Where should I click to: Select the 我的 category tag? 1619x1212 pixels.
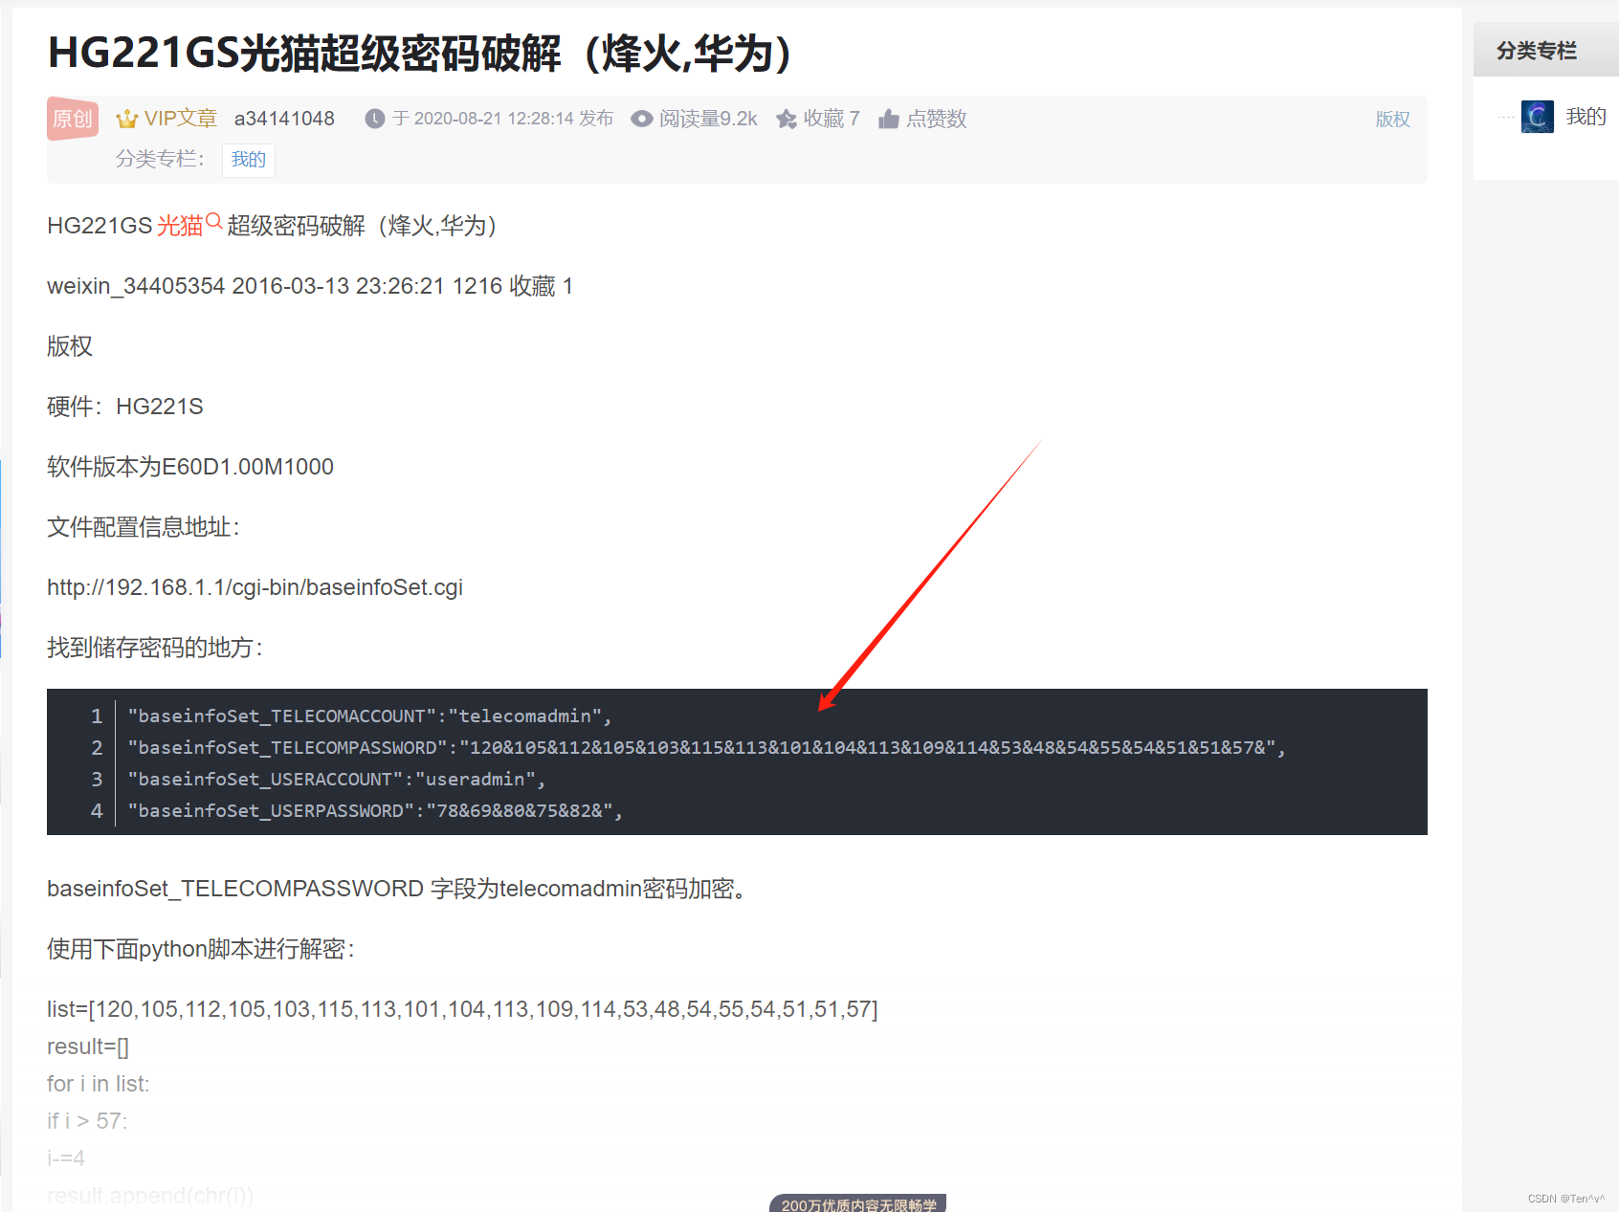[x=249, y=160]
